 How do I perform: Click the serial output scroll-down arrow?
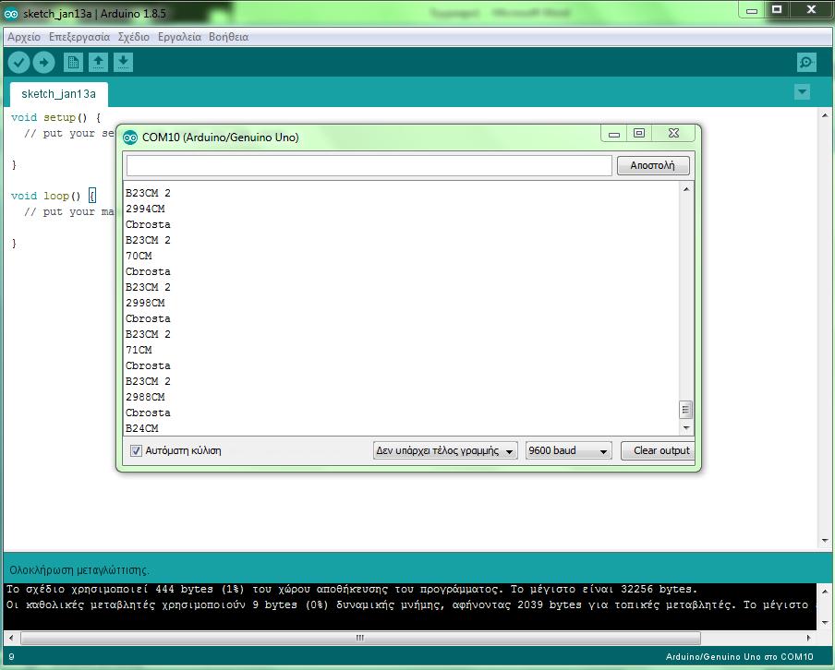pos(686,428)
